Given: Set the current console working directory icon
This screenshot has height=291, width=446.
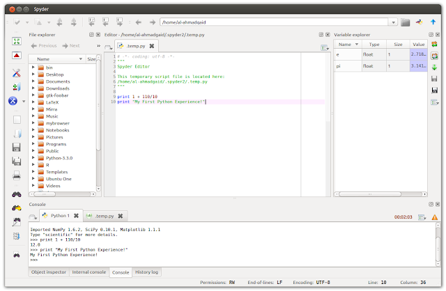Looking at the screenshot, I should [420, 22].
